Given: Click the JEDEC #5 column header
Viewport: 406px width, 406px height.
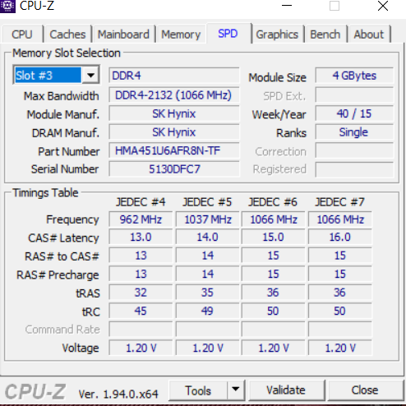Looking at the screenshot, I should [x=207, y=202].
